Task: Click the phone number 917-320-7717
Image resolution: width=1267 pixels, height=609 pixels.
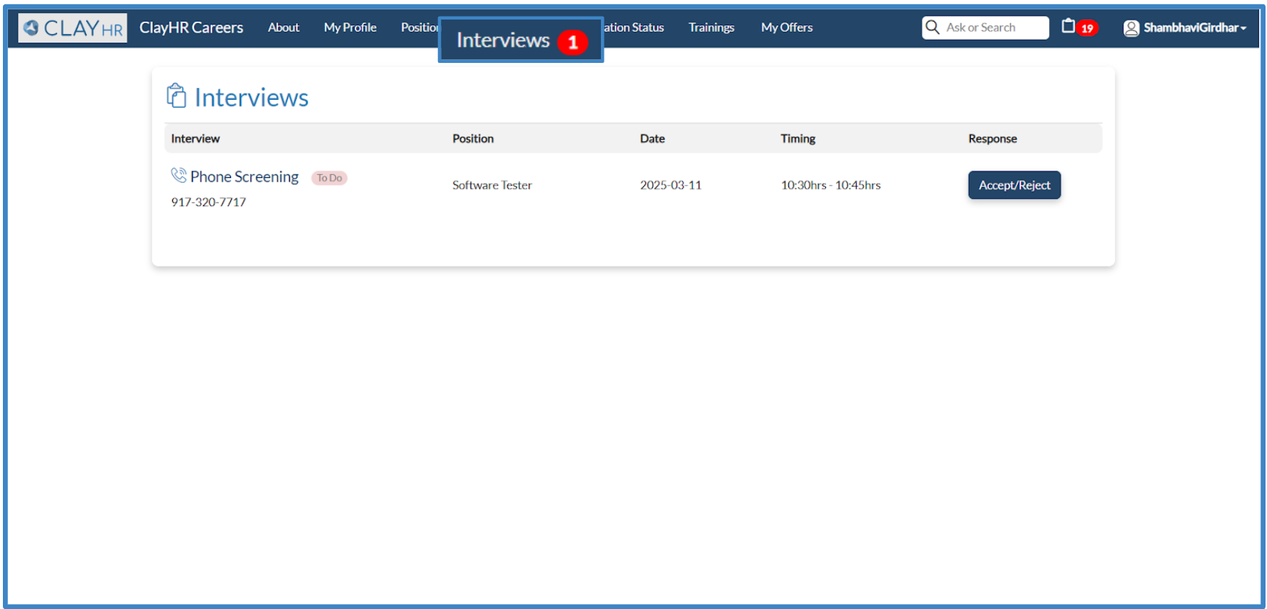Action: (209, 202)
